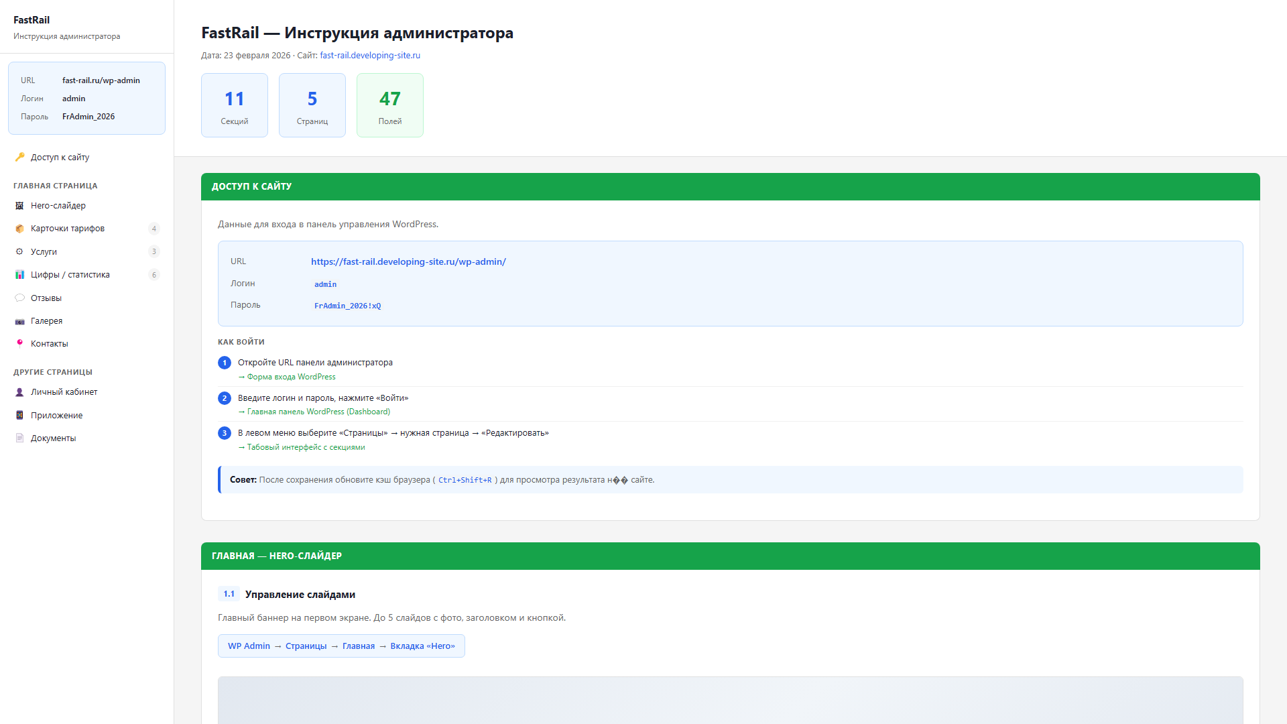This screenshot has height=724, width=1287.
Task: Select «Страницы» in the WP Admin breadcrumb
Action: pyautogui.click(x=306, y=646)
